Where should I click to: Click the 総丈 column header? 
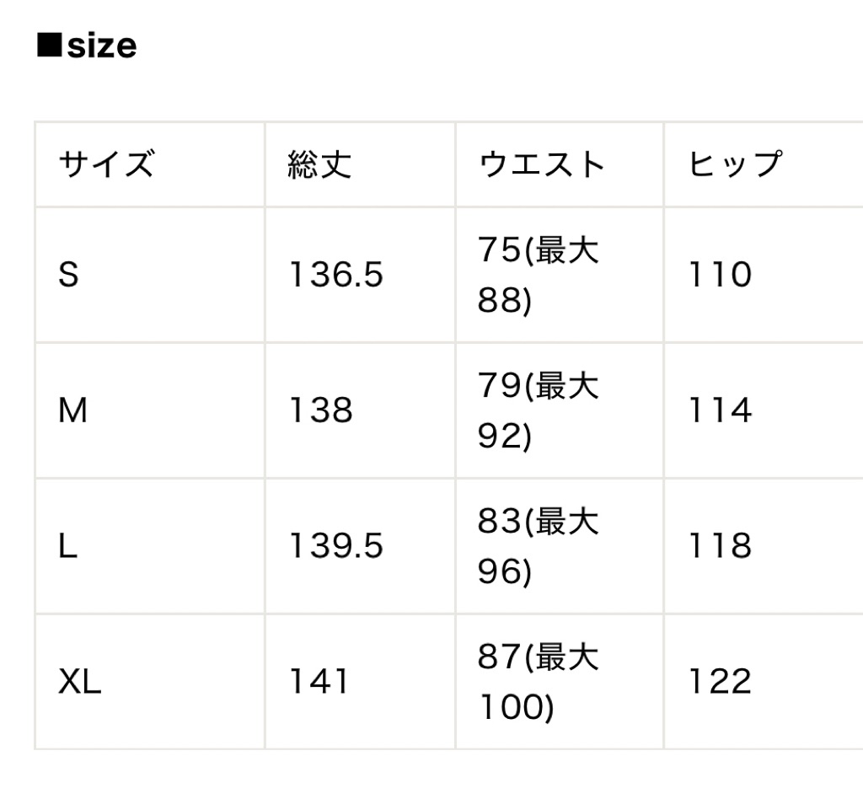319,163
